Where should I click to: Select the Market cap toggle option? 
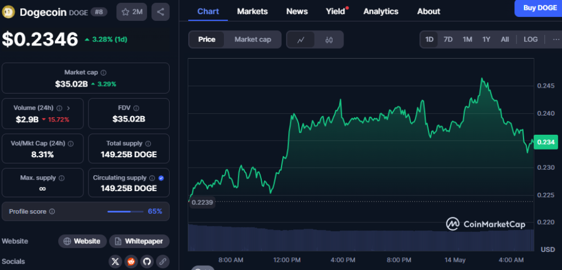coord(252,39)
